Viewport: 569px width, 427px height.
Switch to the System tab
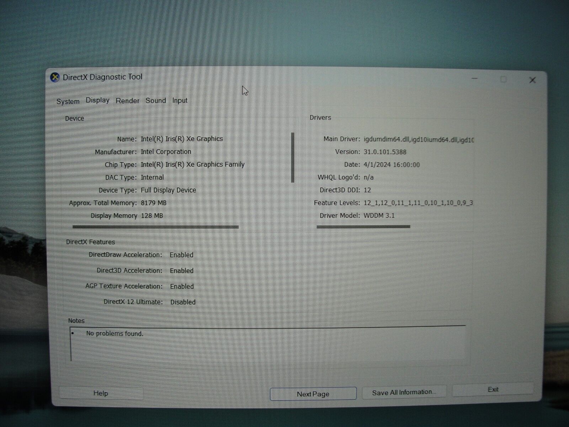click(68, 101)
